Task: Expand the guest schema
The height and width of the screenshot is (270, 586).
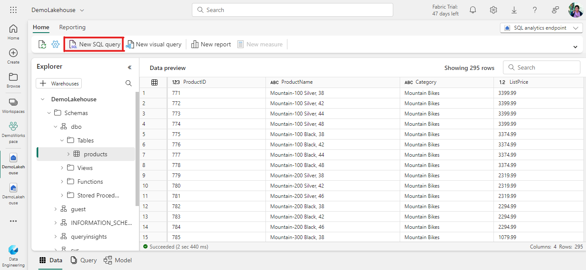Action: point(56,209)
